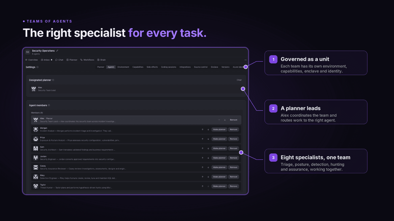394x221 pixels.
Task: Move Jordan down using the arrow
Action: click(x=208, y=158)
